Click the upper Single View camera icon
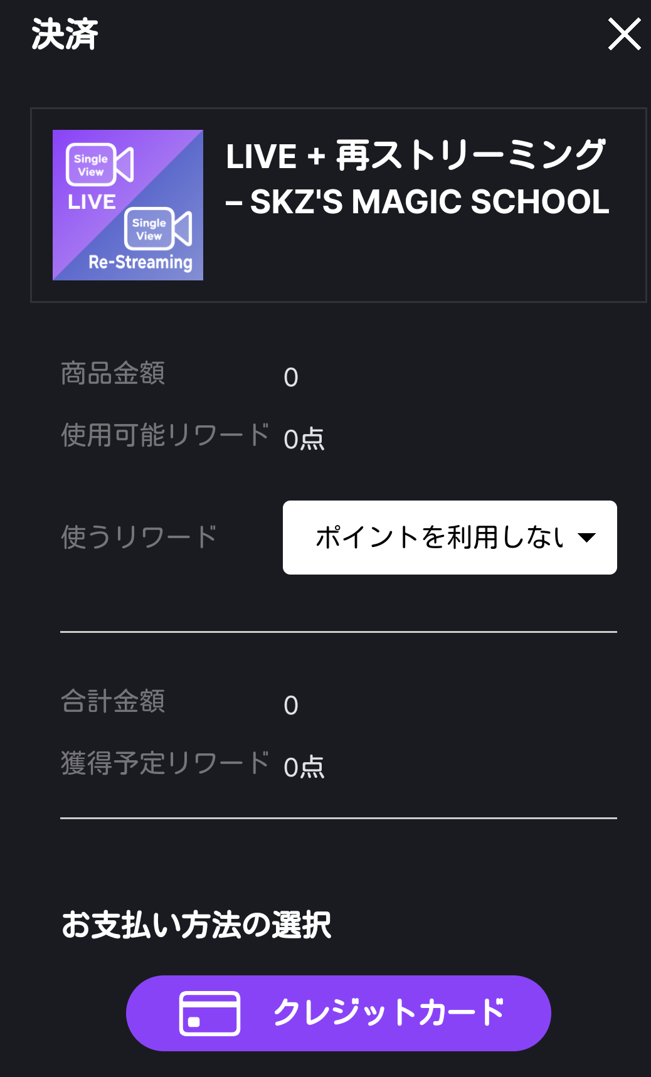Image resolution: width=651 pixels, height=1077 pixels. point(100,165)
